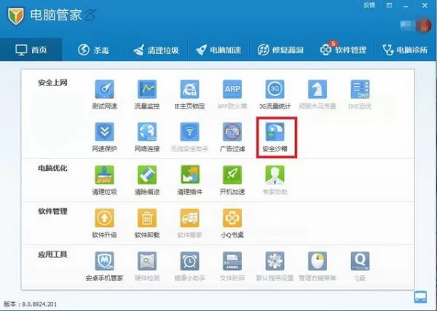The width and height of the screenshot is (437, 311).
Task: Open the 清理插件 plugin cleaner
Action: (190, 175)
